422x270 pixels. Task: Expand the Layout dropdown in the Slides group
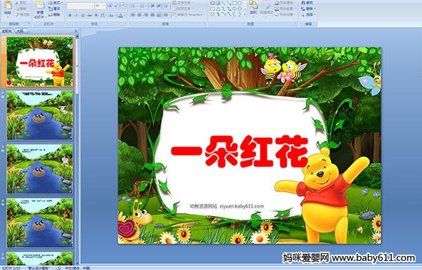(55, 3)
